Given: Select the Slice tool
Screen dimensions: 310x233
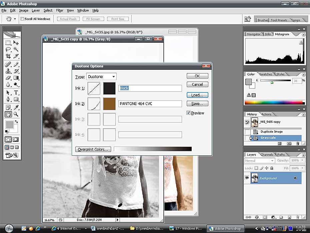Looking at the screenshot, I should click(16, 56).
